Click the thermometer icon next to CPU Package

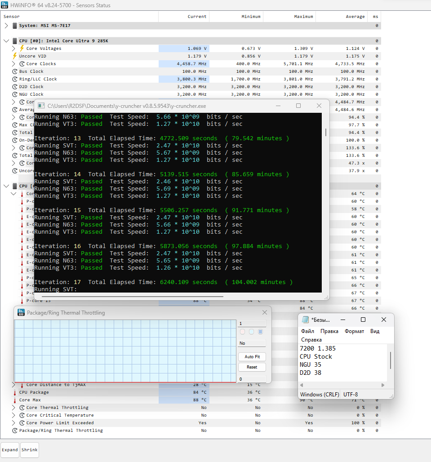coord(15,392)
